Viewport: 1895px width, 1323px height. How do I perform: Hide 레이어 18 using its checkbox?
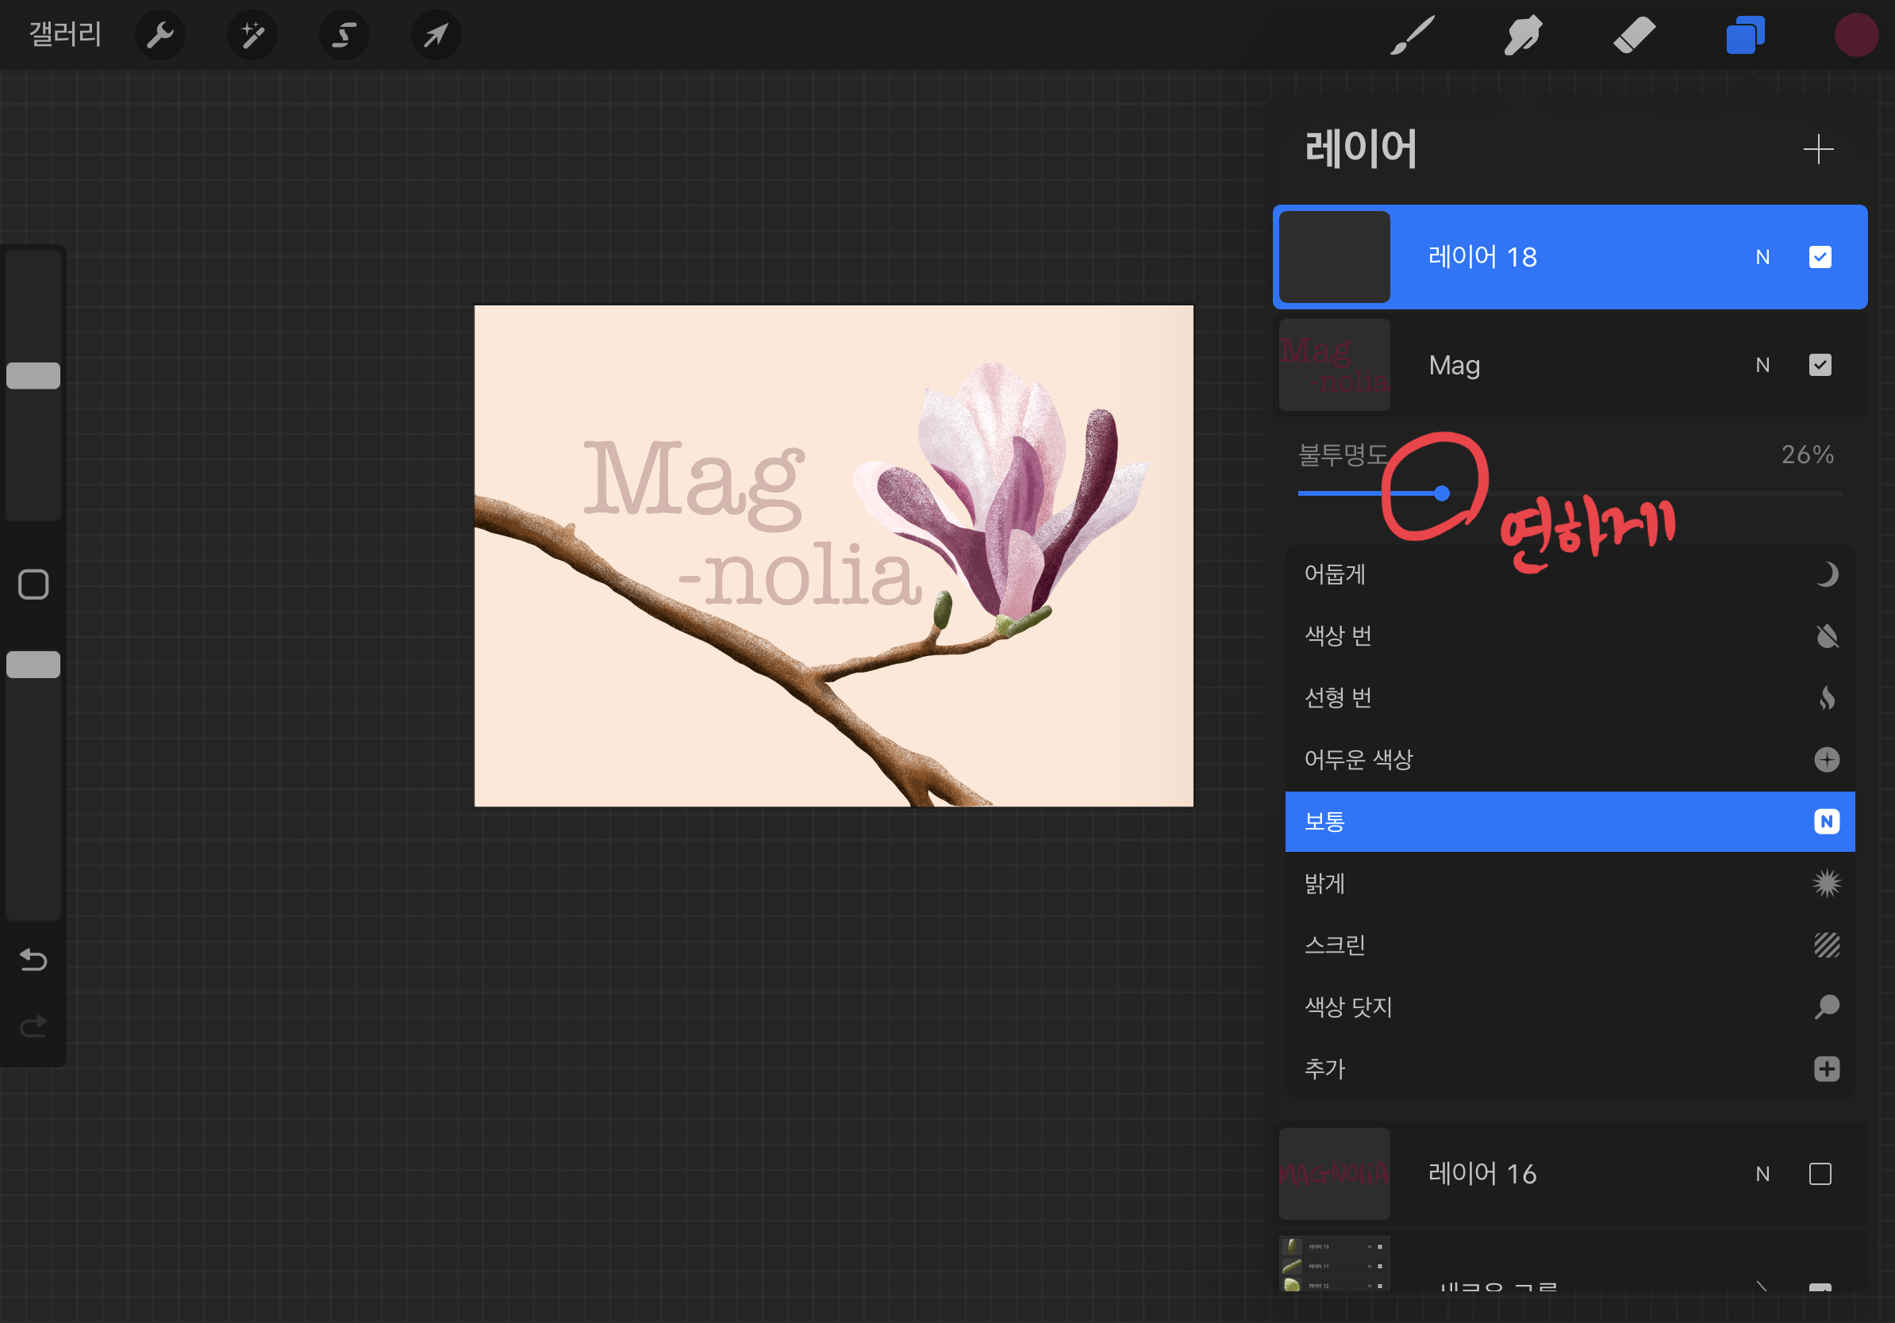(x=1819, y=257)
